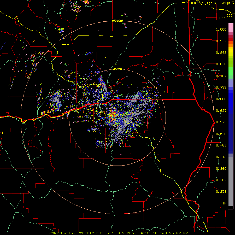Click the KPDT radar site identifier

[145, 233]
